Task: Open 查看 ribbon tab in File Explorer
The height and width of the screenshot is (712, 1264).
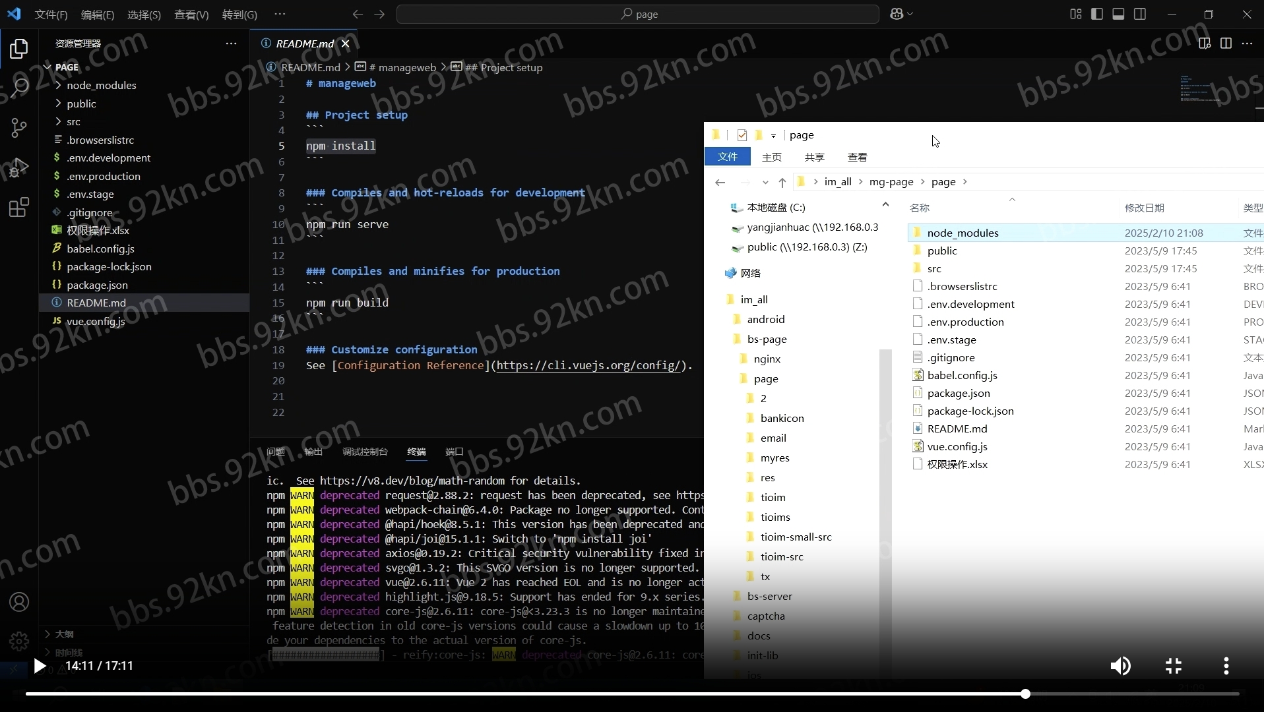Action: [857, 157]
